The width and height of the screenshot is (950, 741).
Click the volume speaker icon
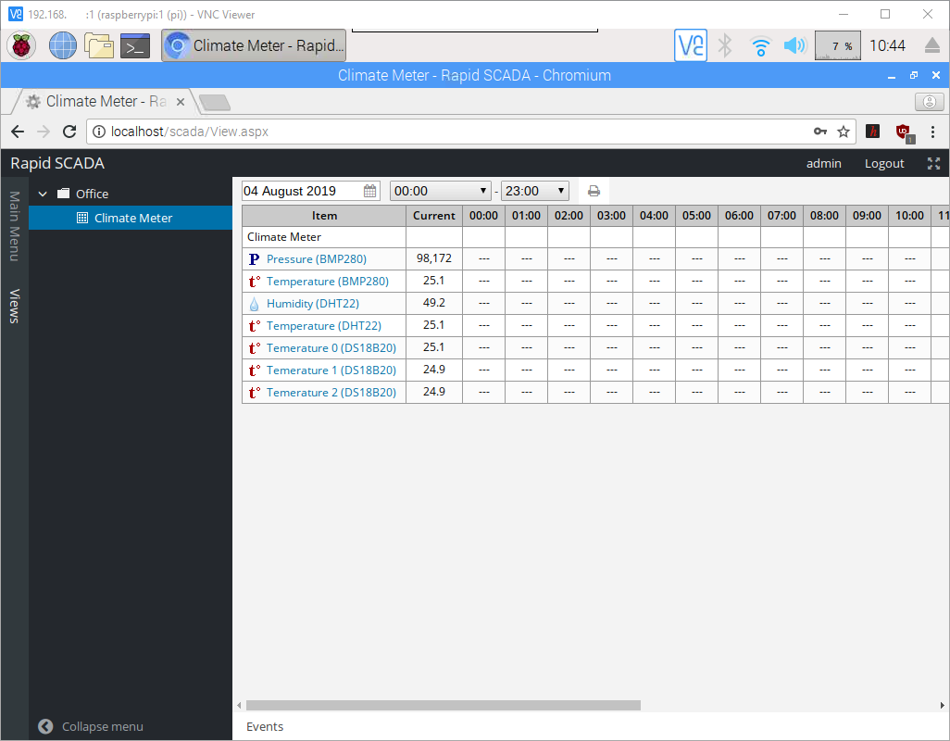[x=794, y=45]
